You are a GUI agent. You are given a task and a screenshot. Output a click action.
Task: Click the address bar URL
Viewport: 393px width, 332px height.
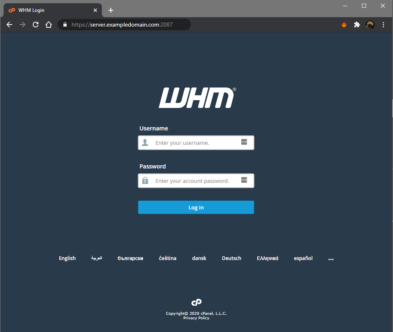(122, 25)
